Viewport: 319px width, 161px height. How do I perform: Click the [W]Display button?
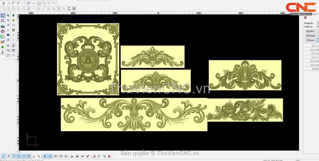click(x=310, y=36)
